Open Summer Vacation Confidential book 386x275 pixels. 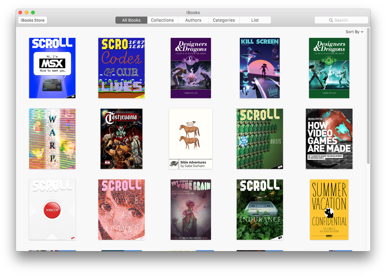pos(329,210)
